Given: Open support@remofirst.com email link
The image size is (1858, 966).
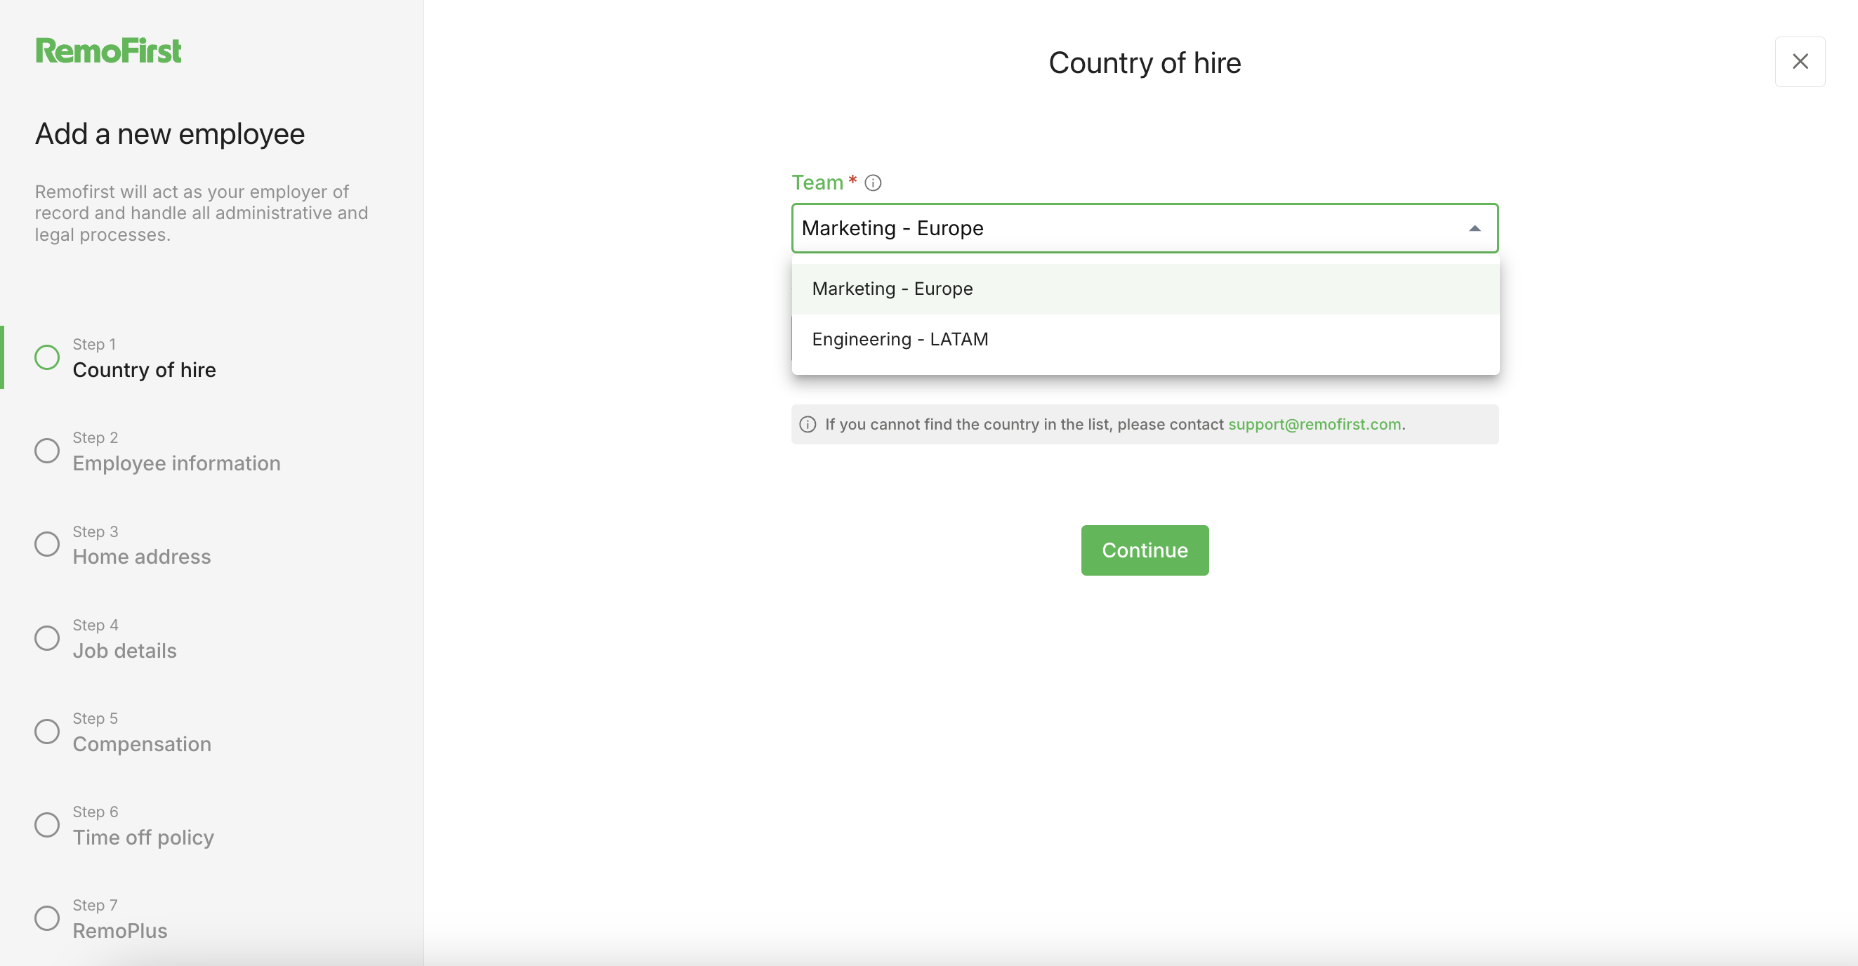Looking at the screenshot, I should click(x=1315, y=425).
